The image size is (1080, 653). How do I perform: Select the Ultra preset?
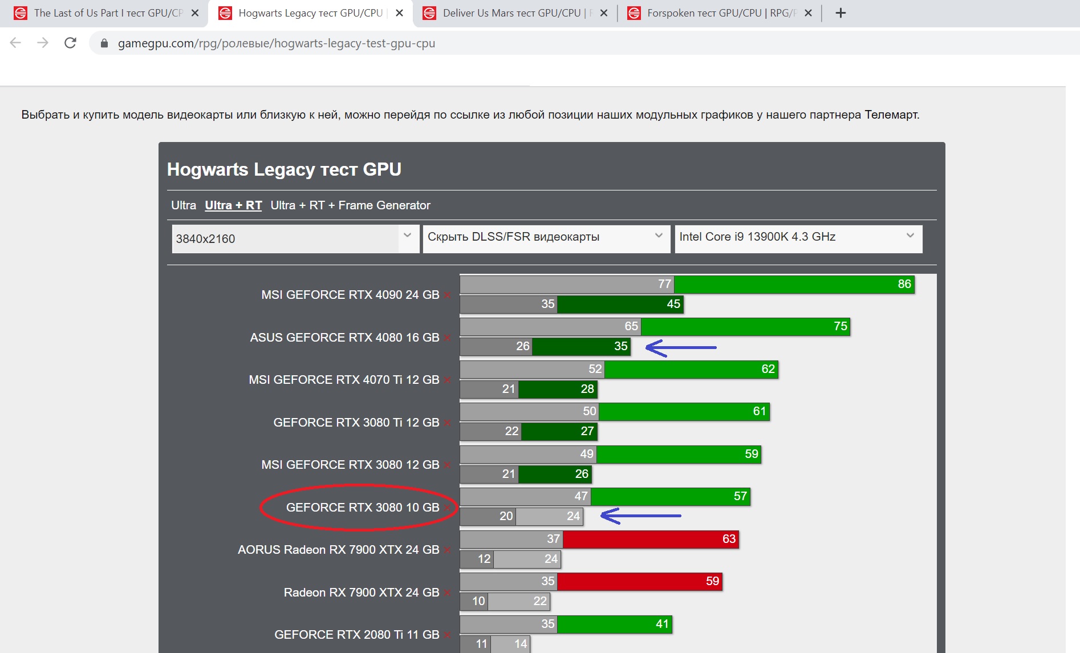click(184, 205)
